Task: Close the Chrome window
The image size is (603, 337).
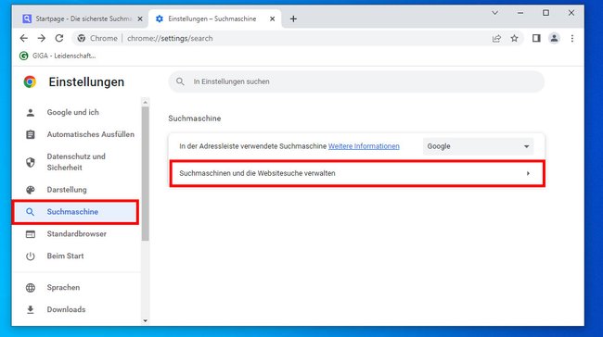Action: (x=571, y=13)
